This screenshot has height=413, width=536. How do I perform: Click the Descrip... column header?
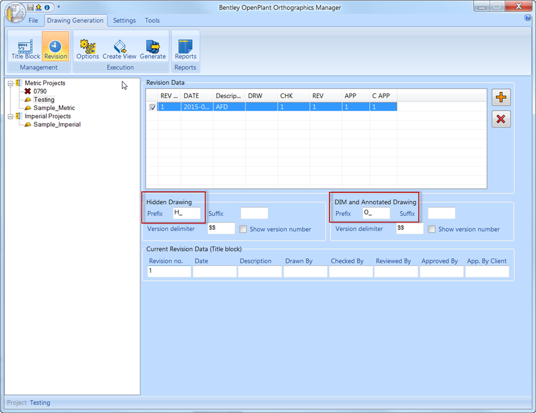coord(229,96)
